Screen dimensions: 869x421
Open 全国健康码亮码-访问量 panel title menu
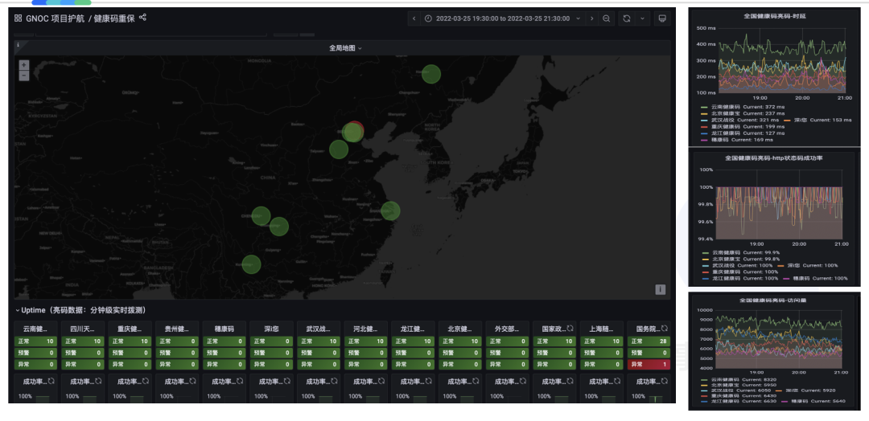774,300
